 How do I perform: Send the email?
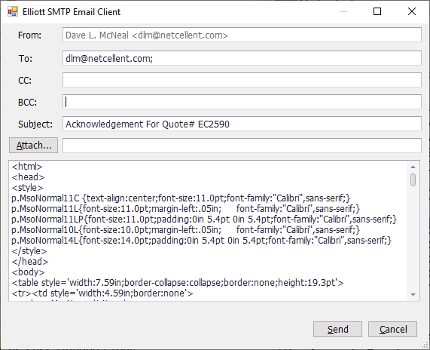click(x=337, y=329)
